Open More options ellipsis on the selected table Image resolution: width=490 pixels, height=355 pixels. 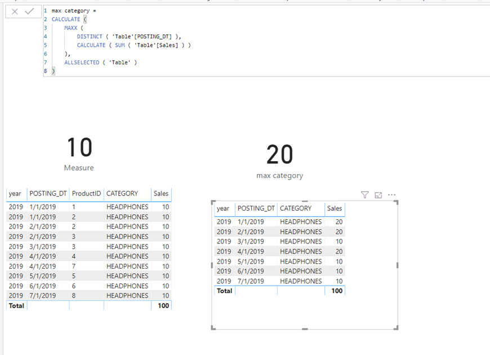pos(392,195)
